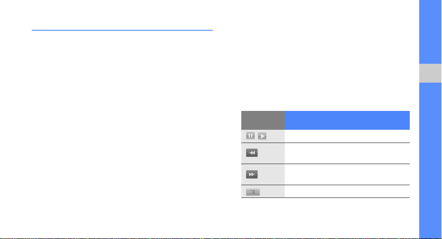Screen dimensions: 442x239
Task: Click the blue table header cell
Action: (347, 120)
